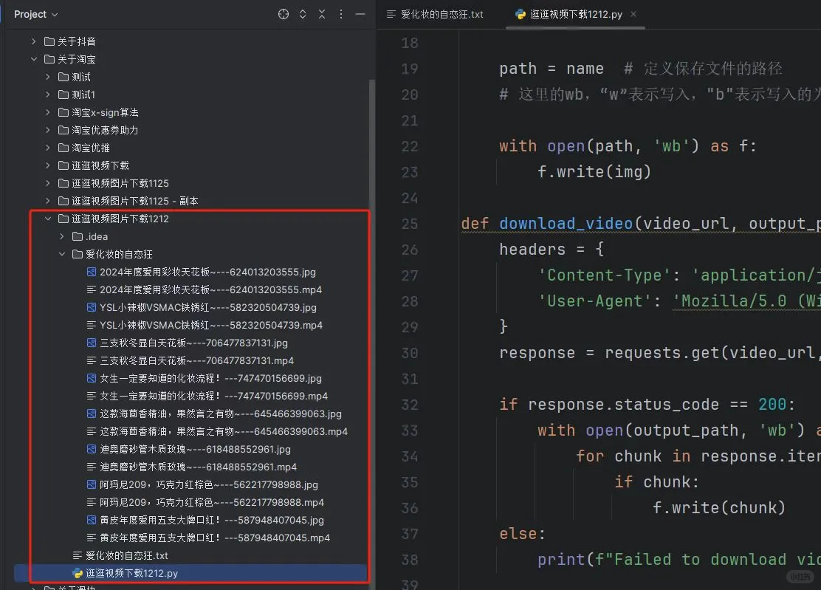Select the .idea folder icon
Image resolution: width=821 pixels, height=590 pixels.
click(78, 236)
